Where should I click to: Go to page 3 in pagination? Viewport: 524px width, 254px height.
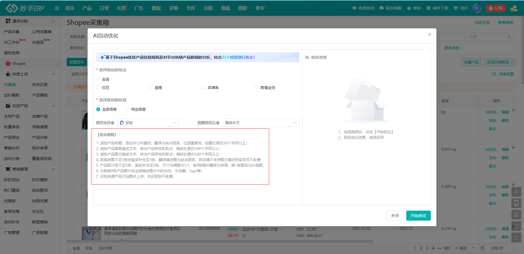[x=427, y=248]
